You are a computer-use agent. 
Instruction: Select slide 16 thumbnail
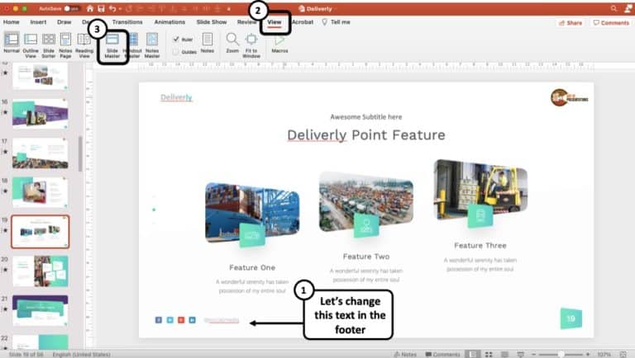point(40,113)
